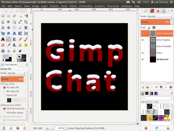
Task: Activate the Blend gradient tool
Action: point(14,39)
